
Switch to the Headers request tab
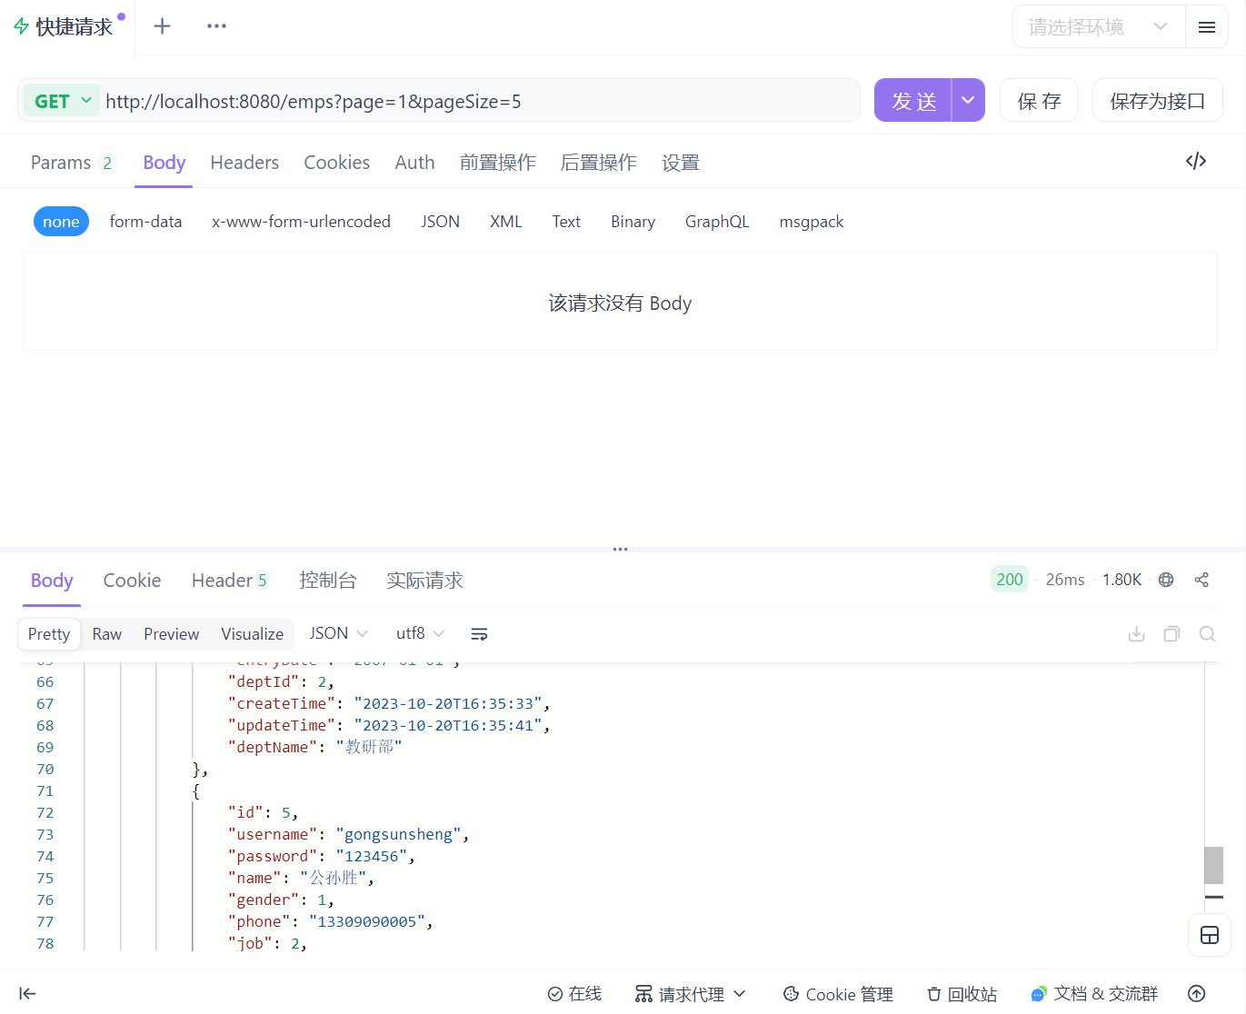click(244, 163)
